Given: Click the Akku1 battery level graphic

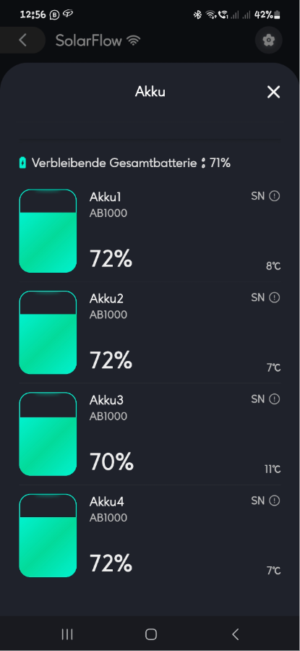Looking at the screenshot, I should 48,231.
